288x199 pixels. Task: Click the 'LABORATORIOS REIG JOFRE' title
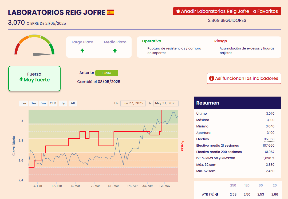(57, 12)
